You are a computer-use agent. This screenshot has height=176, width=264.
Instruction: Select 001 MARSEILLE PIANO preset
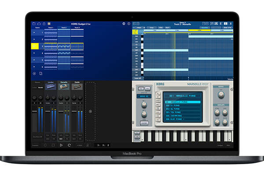click(183, 102)
